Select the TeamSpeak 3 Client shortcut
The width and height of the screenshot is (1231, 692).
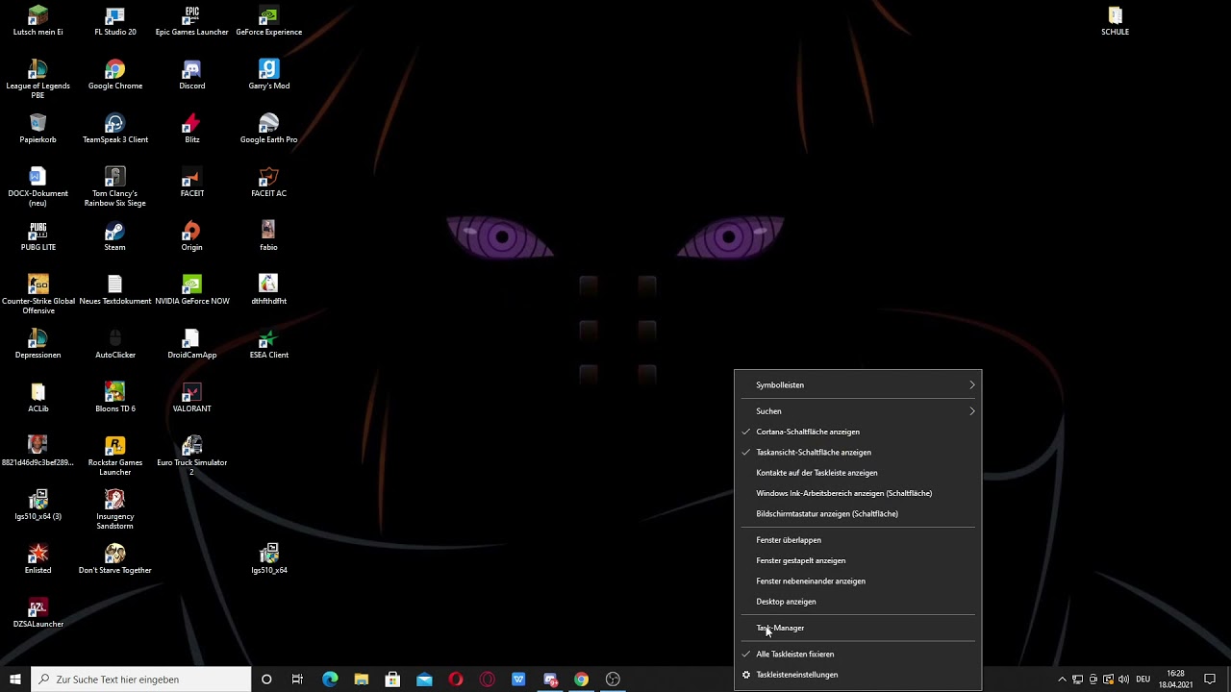(114, 129)
